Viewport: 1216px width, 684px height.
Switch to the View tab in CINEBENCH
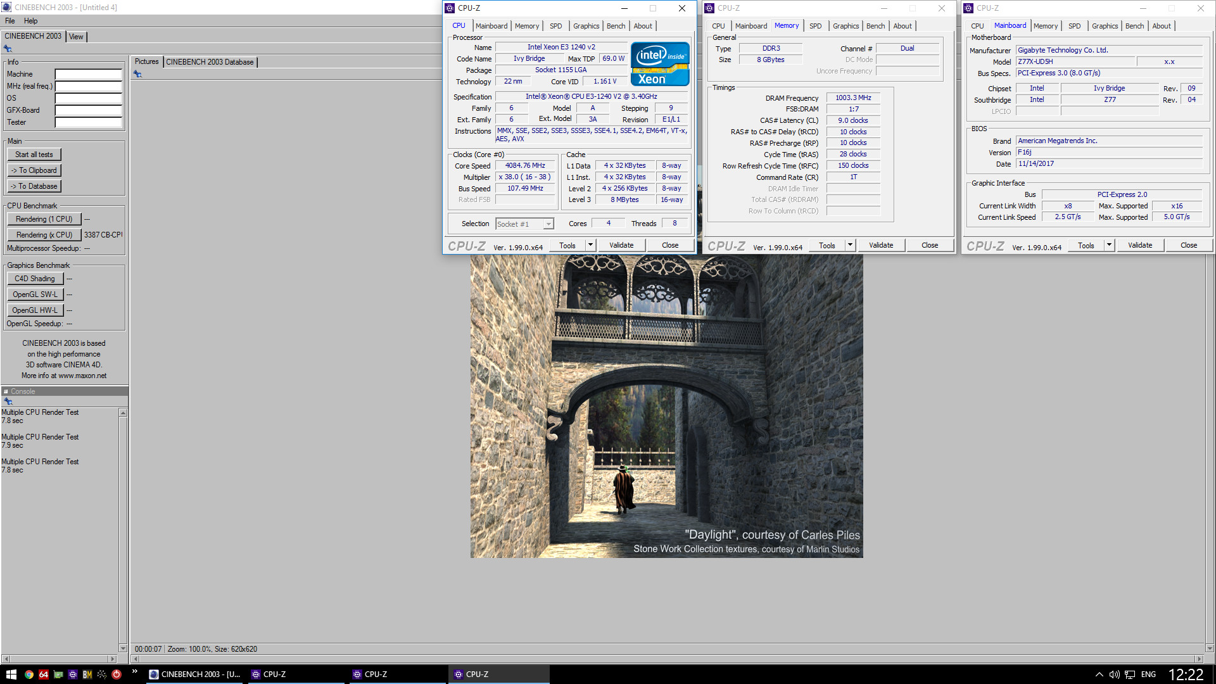coord(76,37)
